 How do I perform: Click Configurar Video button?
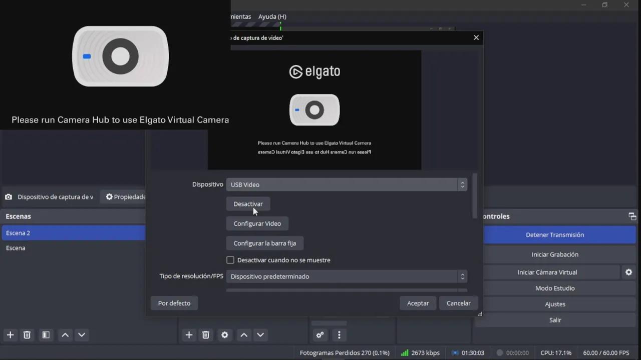257,223
